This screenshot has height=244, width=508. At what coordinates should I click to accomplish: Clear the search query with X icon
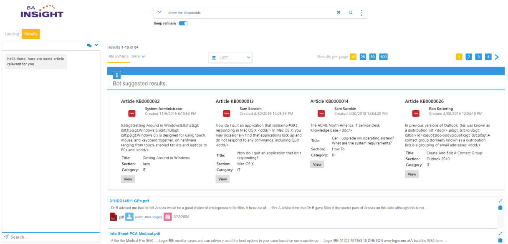coord(339,12)
